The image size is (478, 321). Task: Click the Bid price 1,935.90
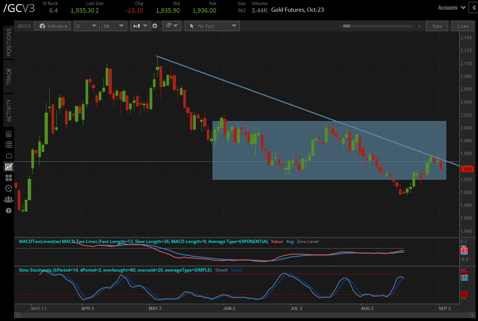tap(168, 11)
